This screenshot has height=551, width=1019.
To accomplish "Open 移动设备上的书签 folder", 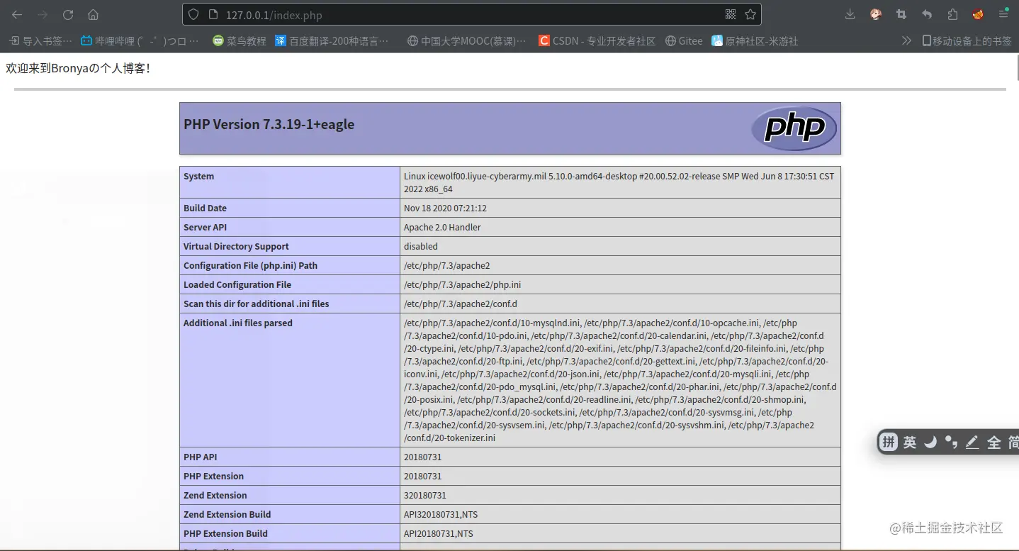I will [967, 41].
